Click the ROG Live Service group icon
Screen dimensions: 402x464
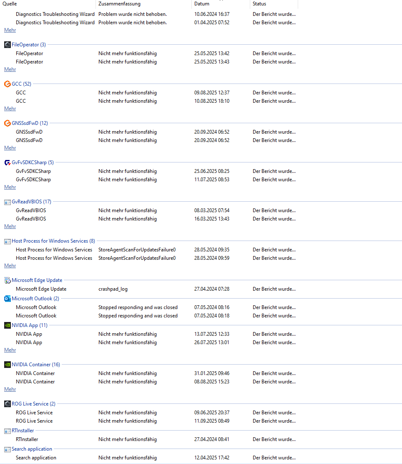point(8,404)
